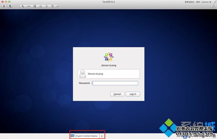The image size is (217, 139).
Task: Pause the virtual machine
Action: click(x=4, y=6)
